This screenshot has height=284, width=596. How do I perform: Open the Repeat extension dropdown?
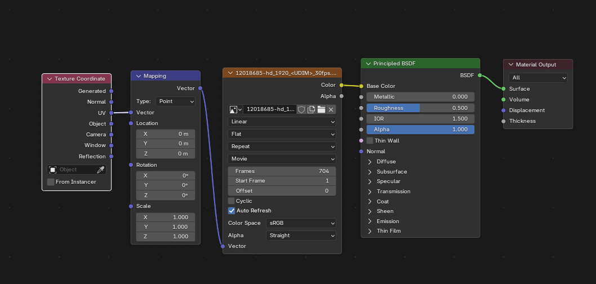pyautogui.click(x=282, y=147)
